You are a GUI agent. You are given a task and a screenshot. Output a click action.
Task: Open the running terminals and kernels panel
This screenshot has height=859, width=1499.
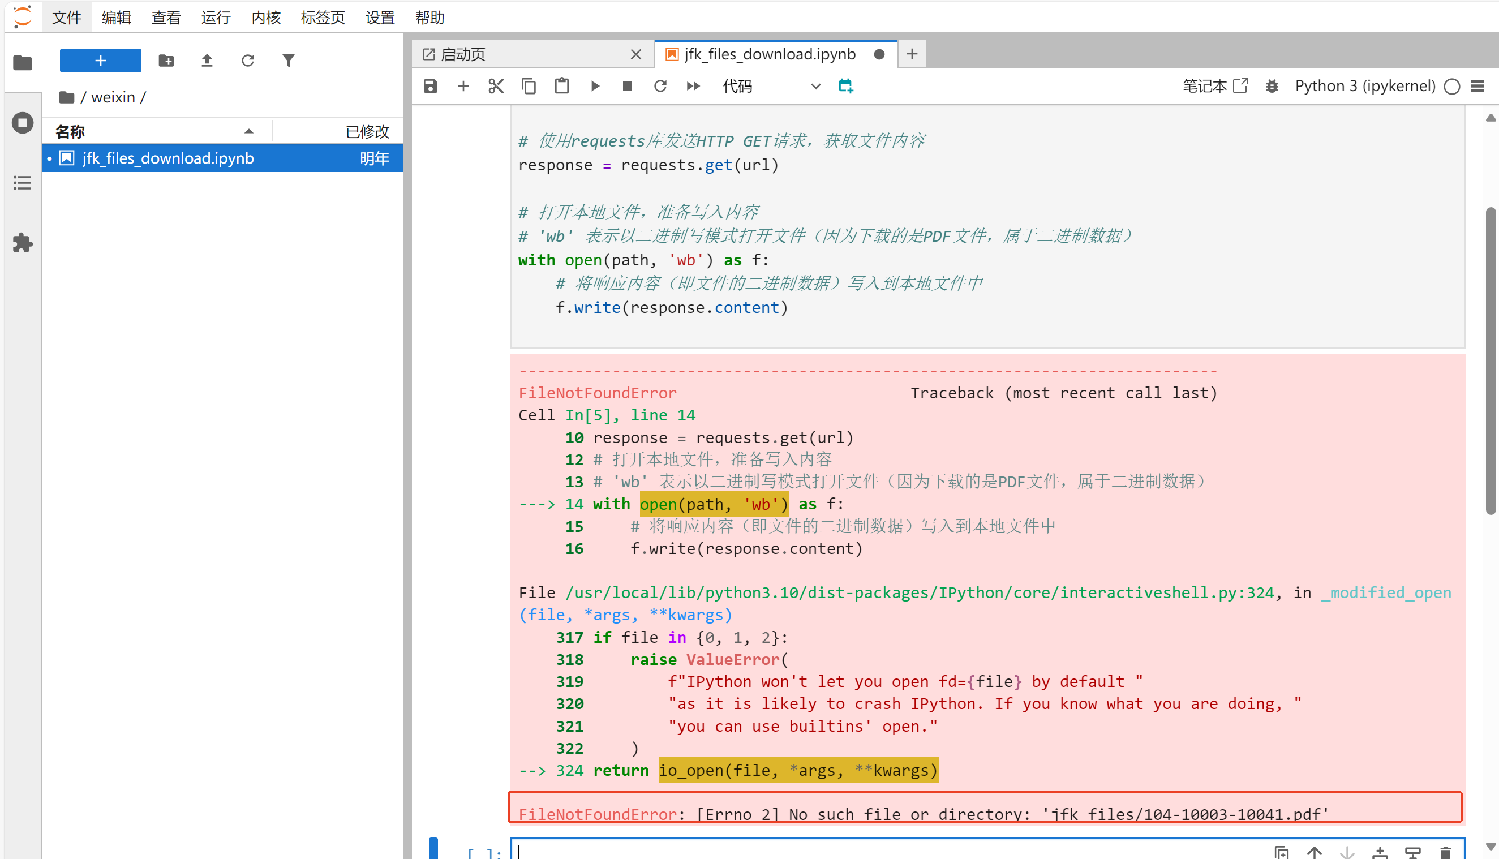(23, 123)
